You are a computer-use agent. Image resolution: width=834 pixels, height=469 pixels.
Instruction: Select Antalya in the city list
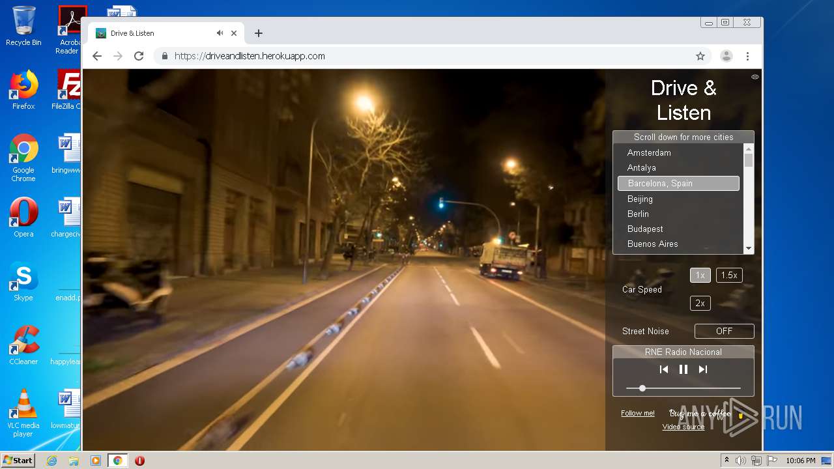point(678,168)
